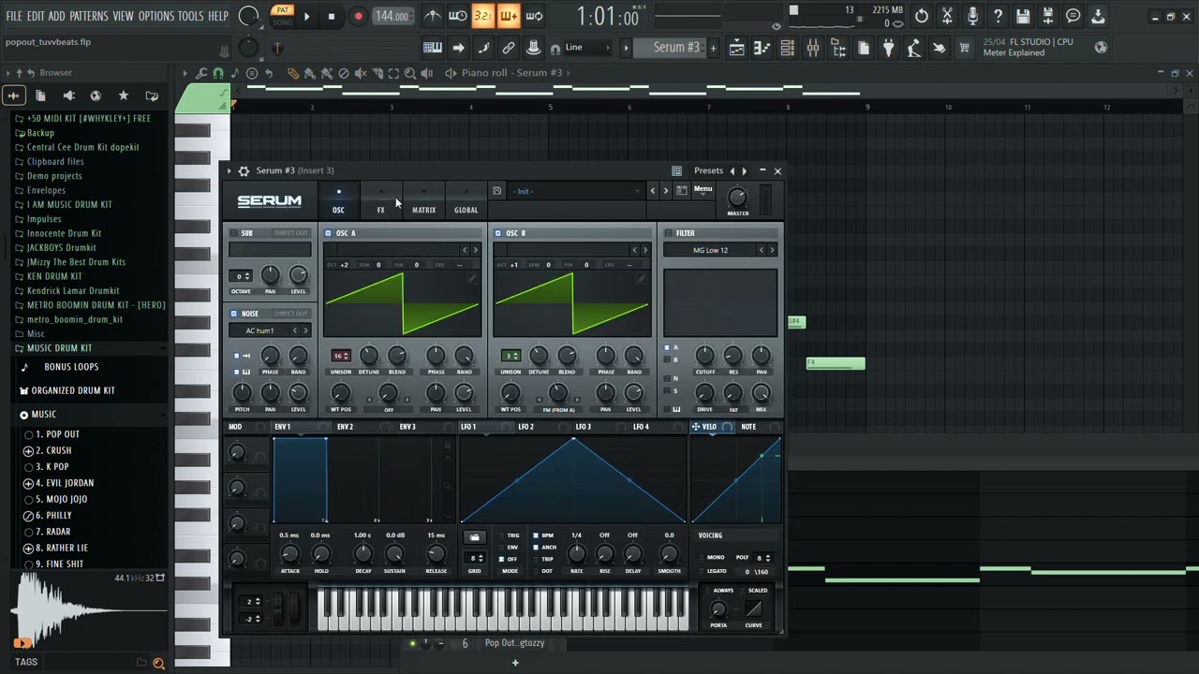Enable the FILTER section
1199x674 pixels.
[668, 233]
